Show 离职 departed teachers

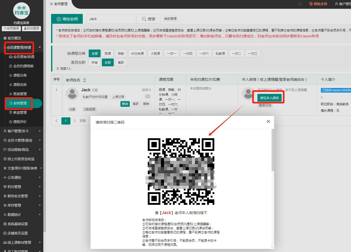click(x=121, y=62)
